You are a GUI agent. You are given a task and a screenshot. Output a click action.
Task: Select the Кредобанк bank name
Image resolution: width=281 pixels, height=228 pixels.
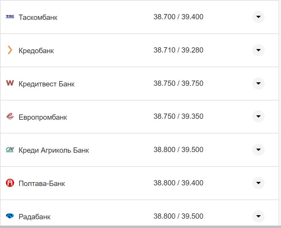[37, 51]
